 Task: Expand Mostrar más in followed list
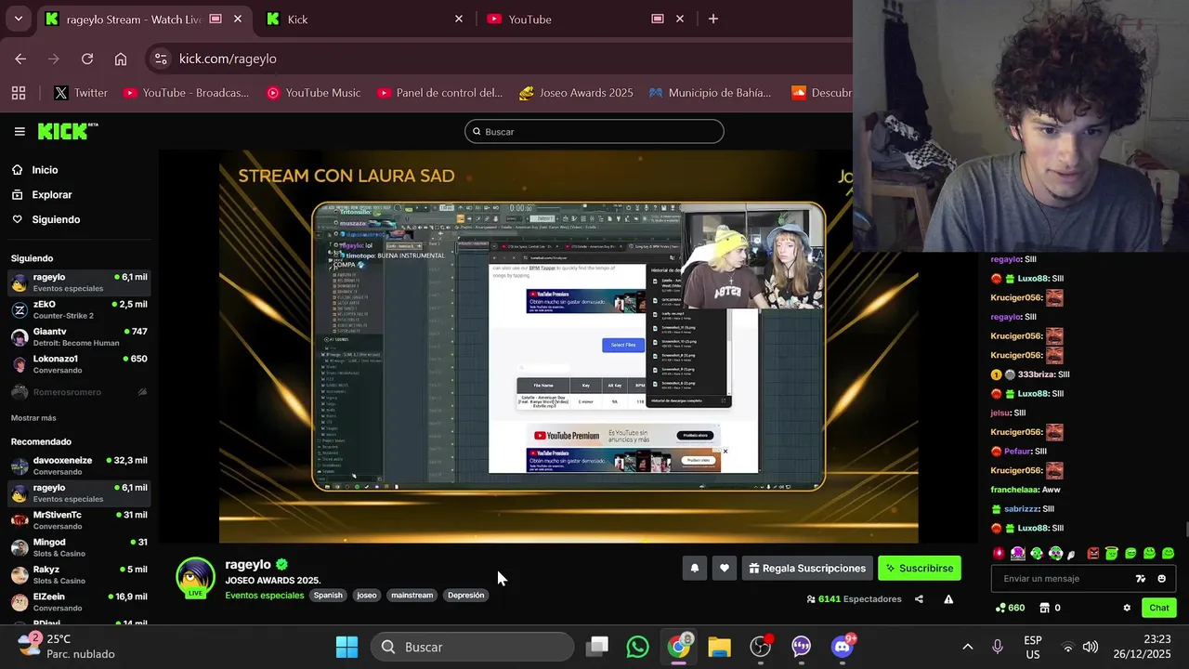33,418
